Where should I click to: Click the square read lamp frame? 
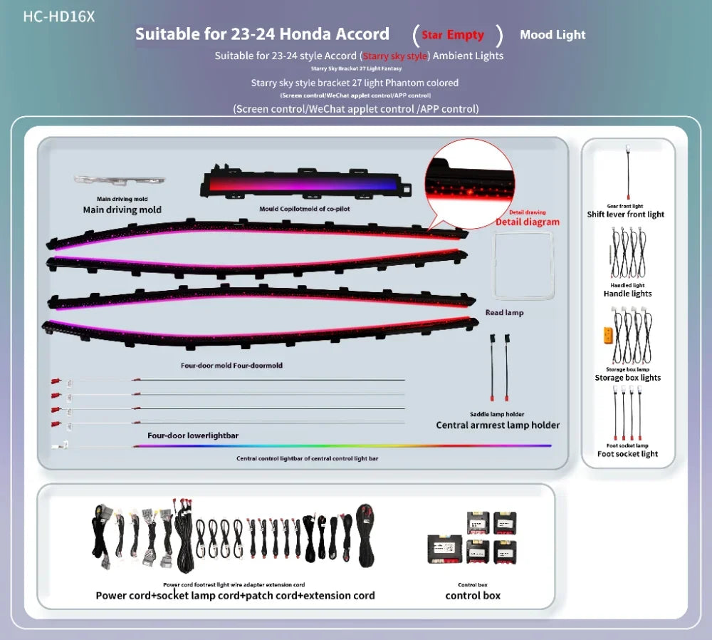[x=526, y=264]
